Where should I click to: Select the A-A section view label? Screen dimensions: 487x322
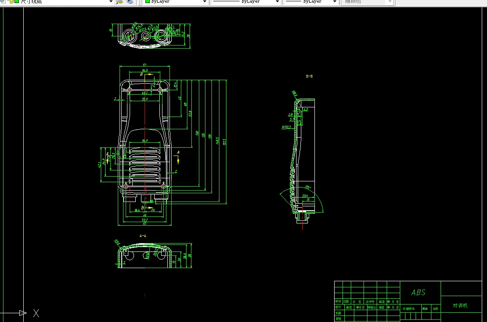pyautogui.click(x=143, y=236)
